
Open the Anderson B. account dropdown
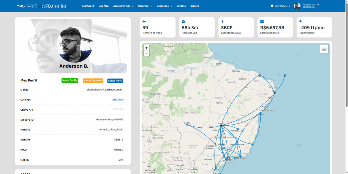(x=311, y=6)
